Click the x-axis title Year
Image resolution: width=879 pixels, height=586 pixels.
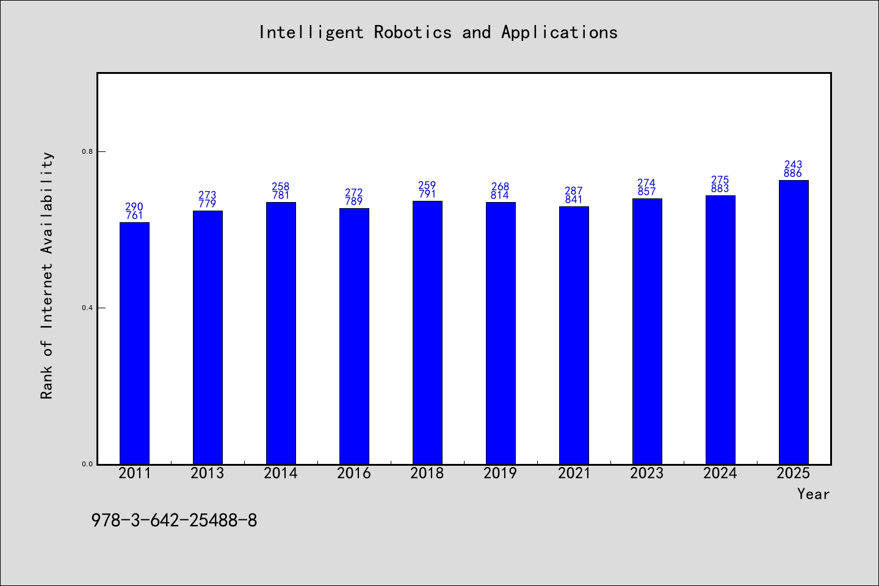[x=813, y=494]
